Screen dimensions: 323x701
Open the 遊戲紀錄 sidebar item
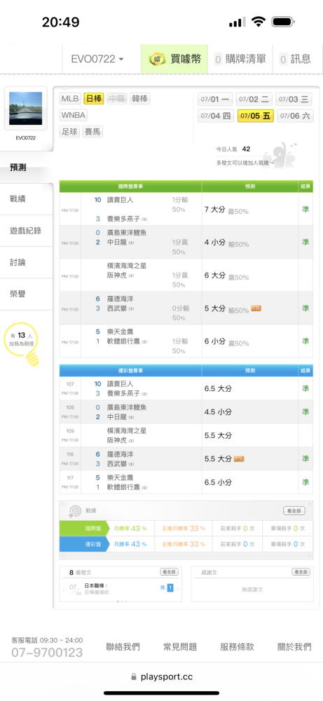point(27,231)
